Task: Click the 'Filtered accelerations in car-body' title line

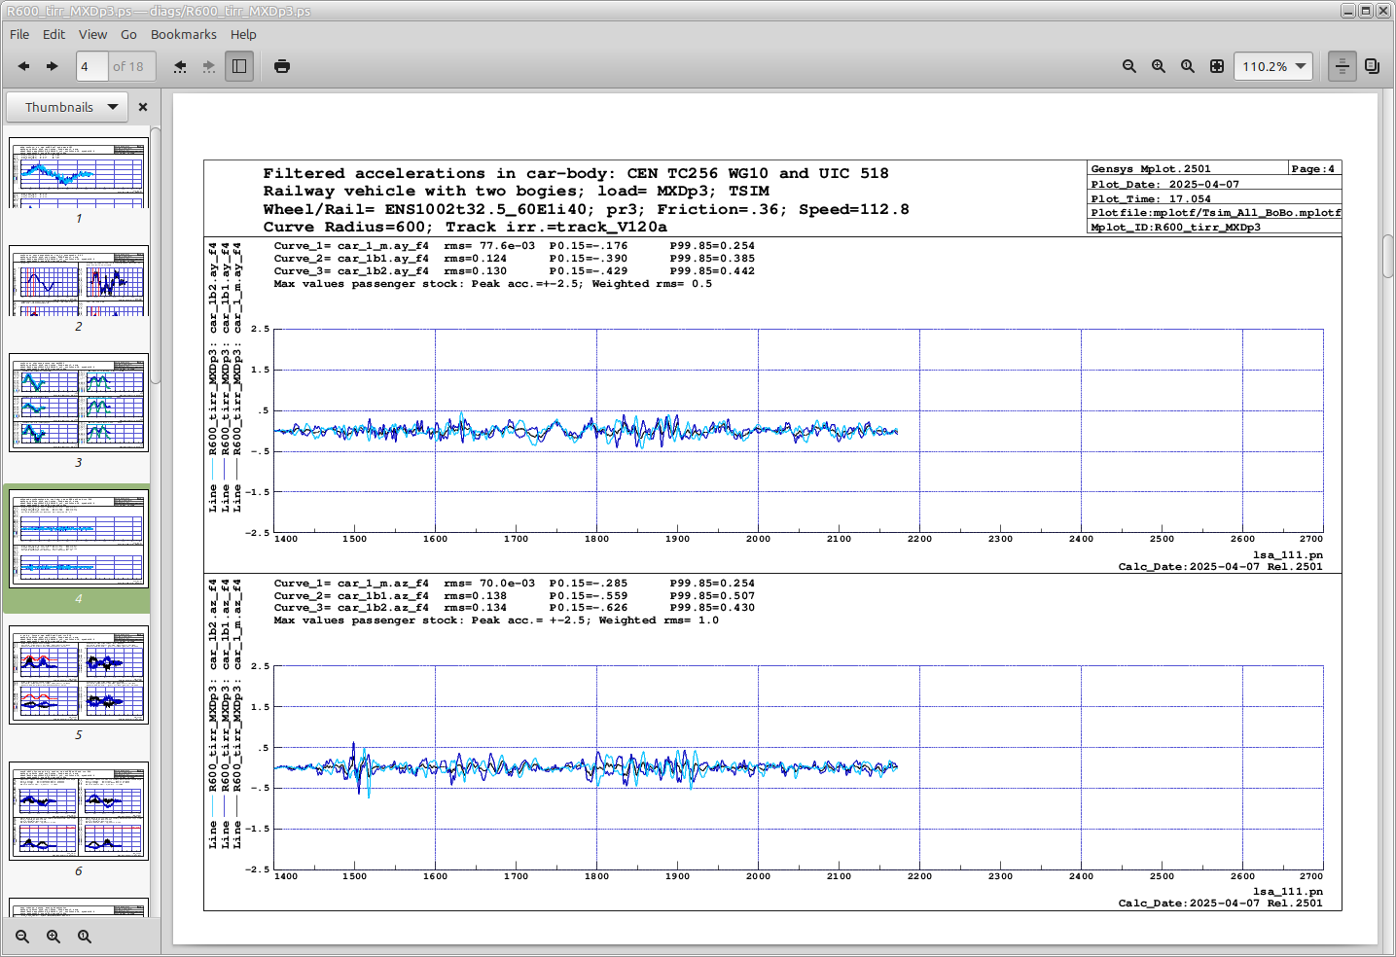Action: point(576,173)
